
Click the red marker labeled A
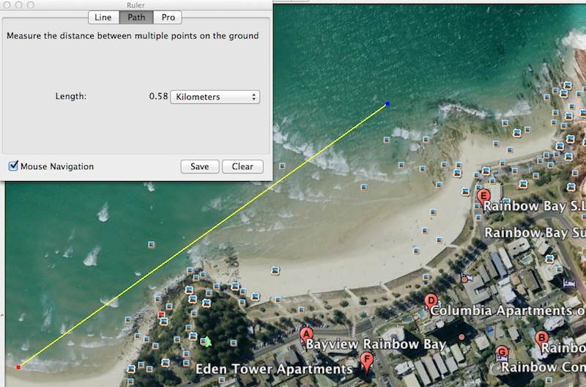pos(308,333)
